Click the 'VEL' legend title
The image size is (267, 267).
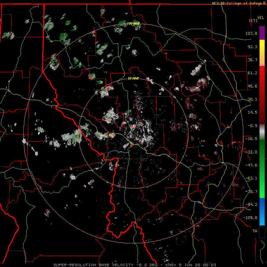[x=260, y=18]
